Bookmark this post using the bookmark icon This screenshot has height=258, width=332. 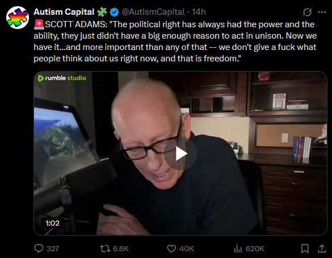pos(305,248)
